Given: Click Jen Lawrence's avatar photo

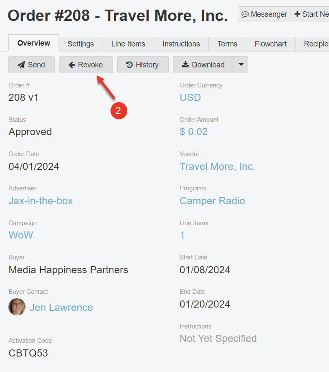Looking at the screenshot, I should pos(17,307).
